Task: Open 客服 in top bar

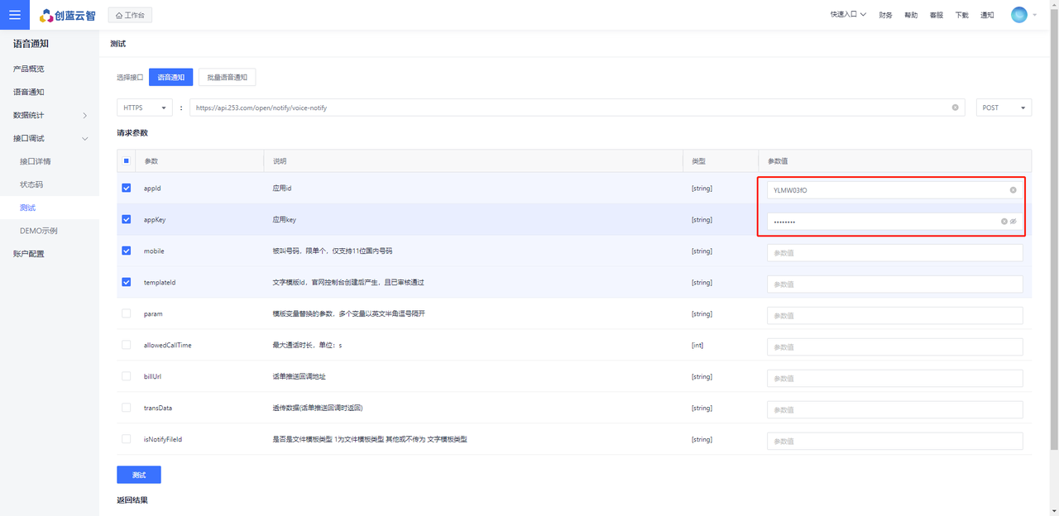Action: coord(936,15)
